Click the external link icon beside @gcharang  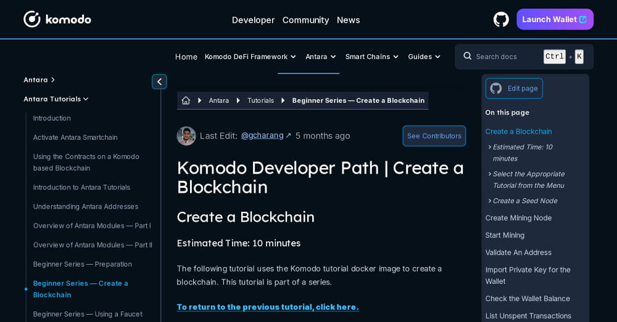coord(288,135)
